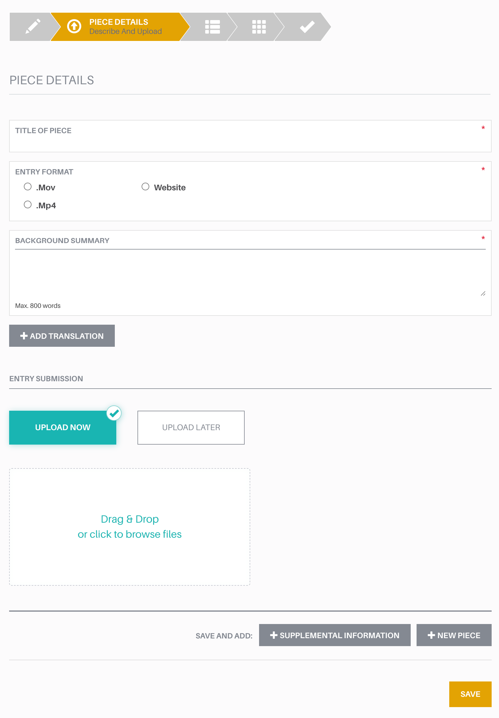Click the Title of Piece field

point(250,136)
